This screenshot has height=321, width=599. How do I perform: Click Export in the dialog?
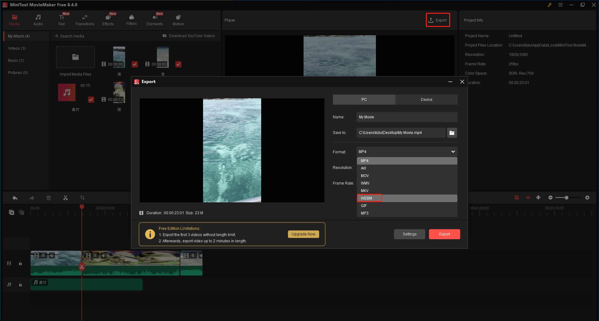click(x=444, y=234)
